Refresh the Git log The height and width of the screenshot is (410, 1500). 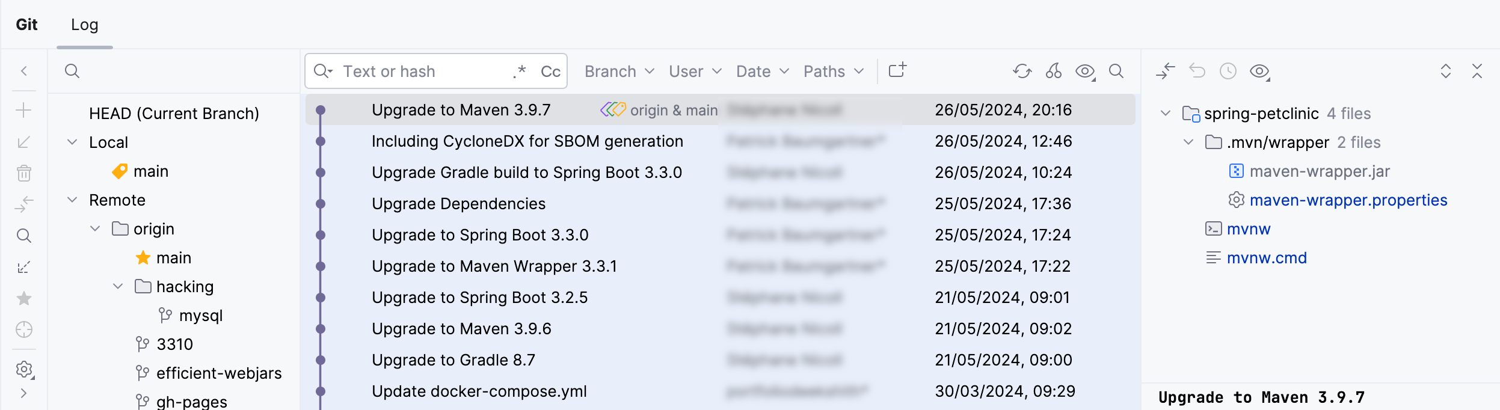pos(1022,72)
